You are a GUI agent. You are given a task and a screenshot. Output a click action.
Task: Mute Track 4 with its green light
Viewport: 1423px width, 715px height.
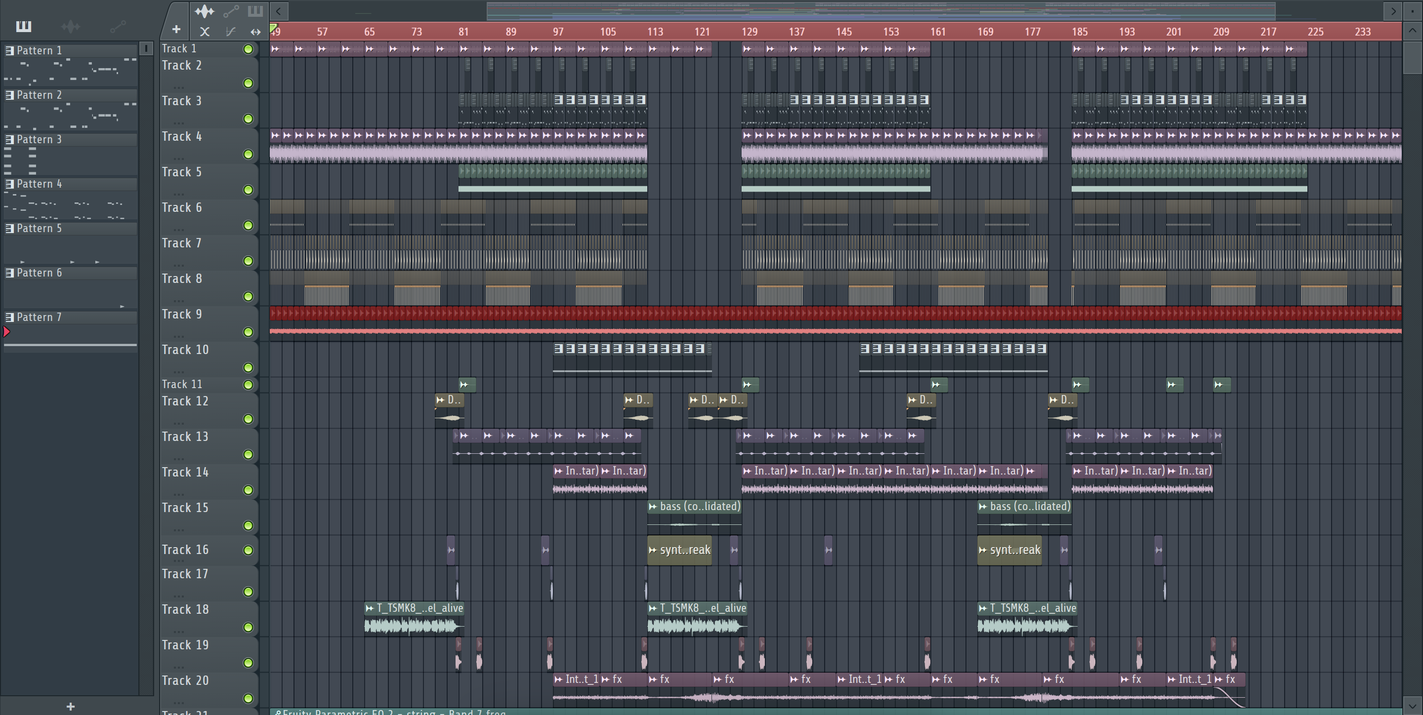pyautogui.click(x=249, y=155)
